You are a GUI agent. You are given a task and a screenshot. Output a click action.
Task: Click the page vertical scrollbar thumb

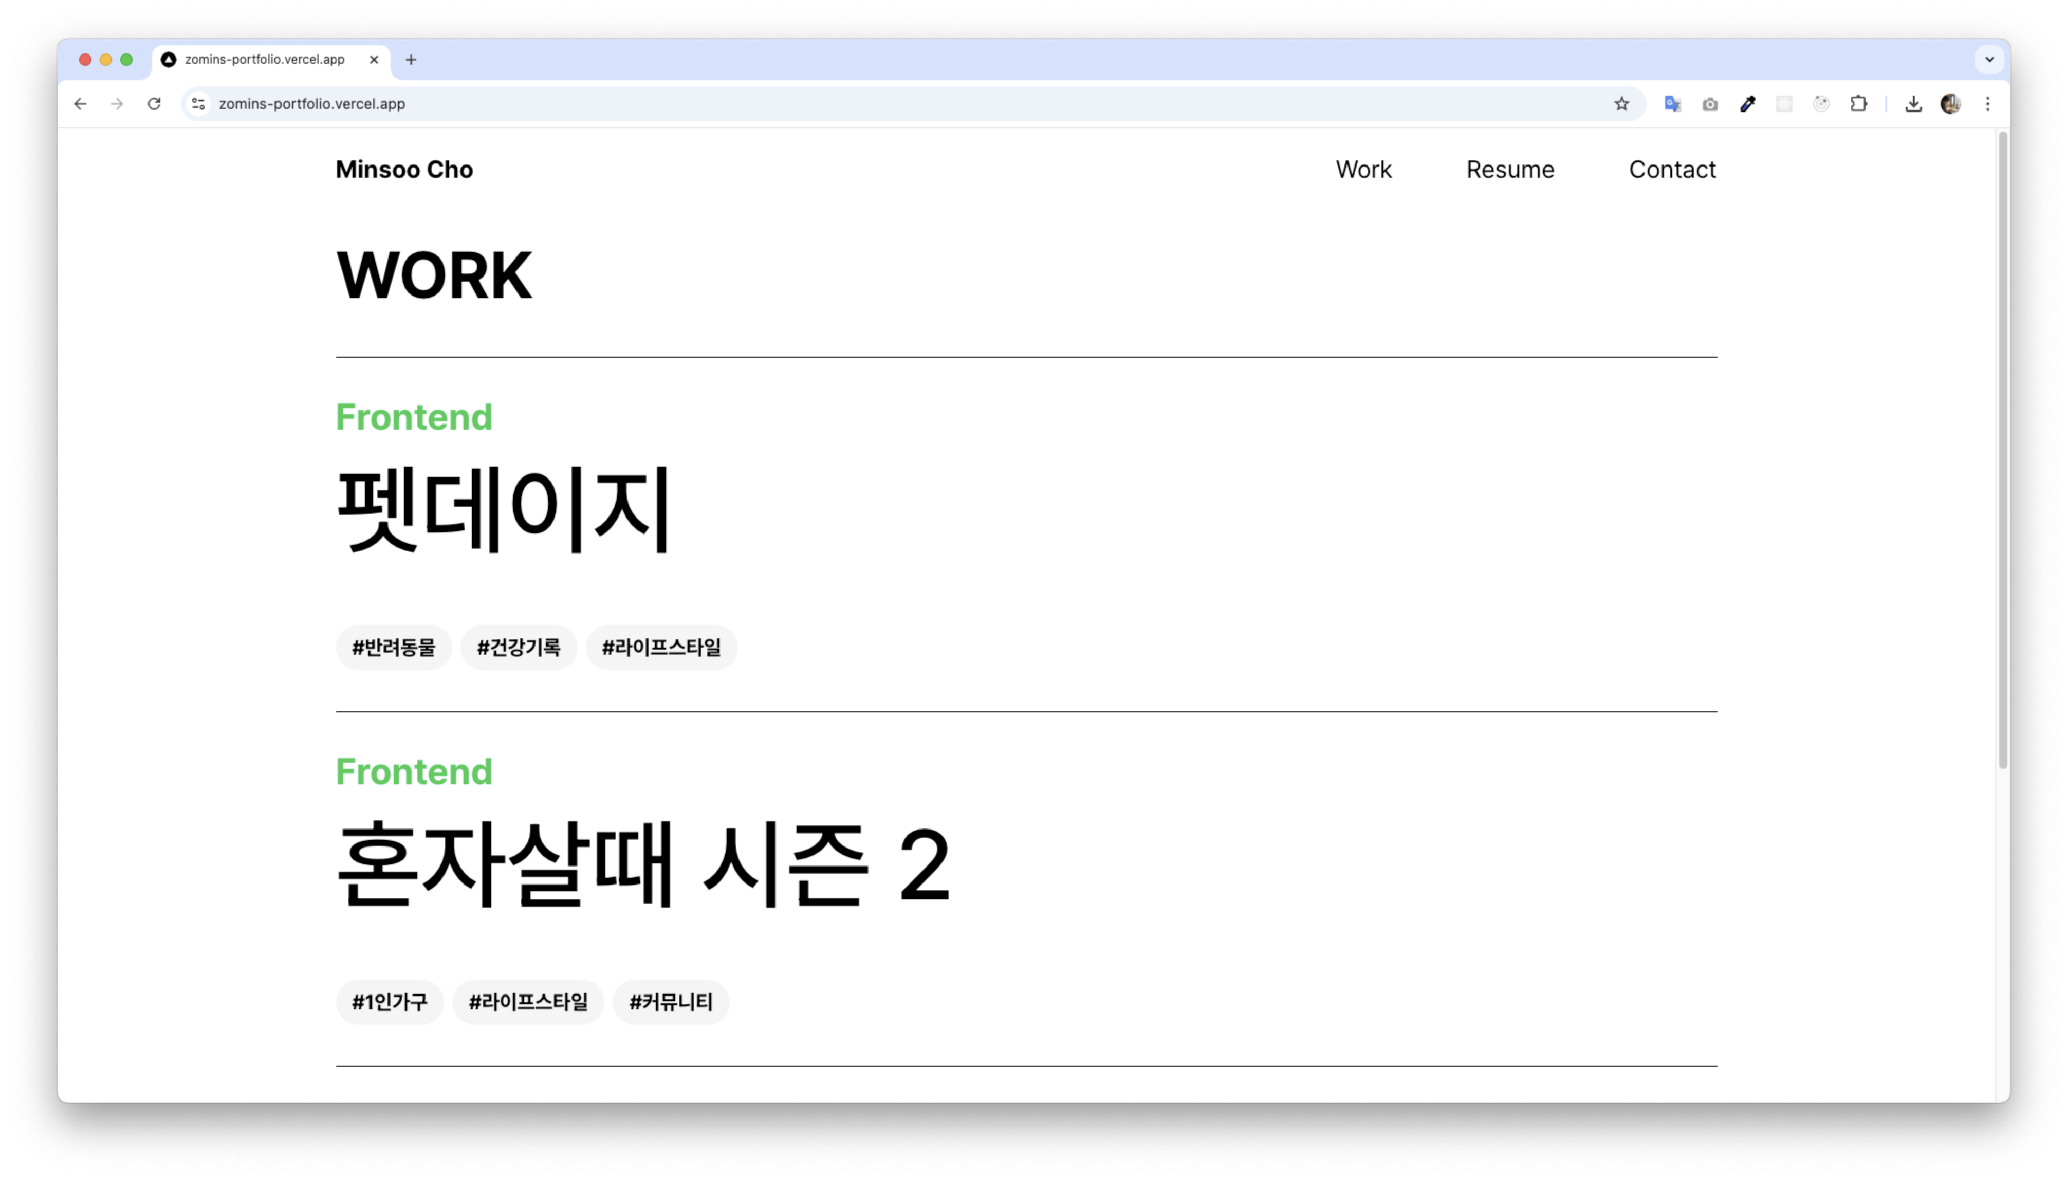tap(2002, 449)
